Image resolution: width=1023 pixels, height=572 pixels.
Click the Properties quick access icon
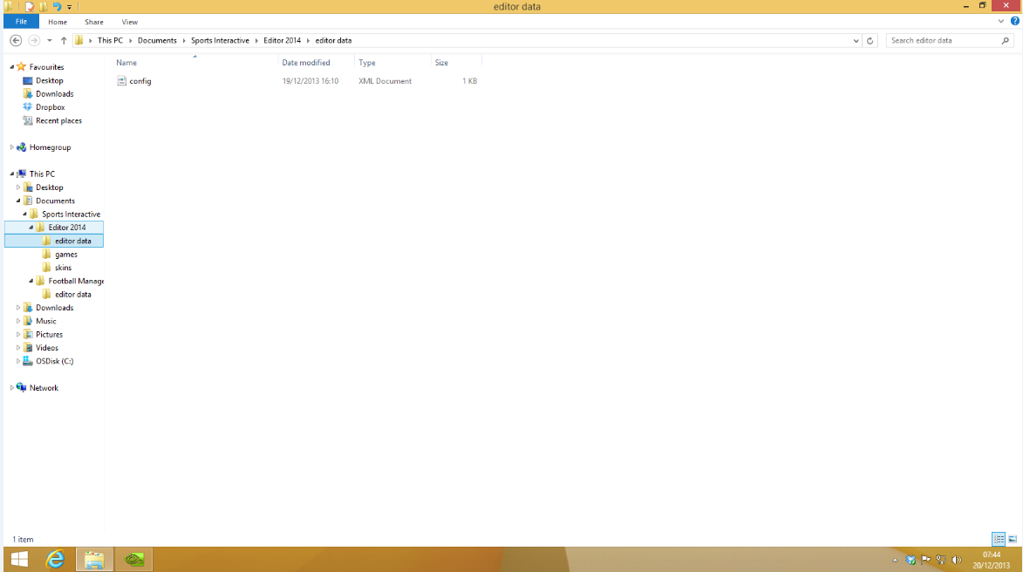pos(30,6)
